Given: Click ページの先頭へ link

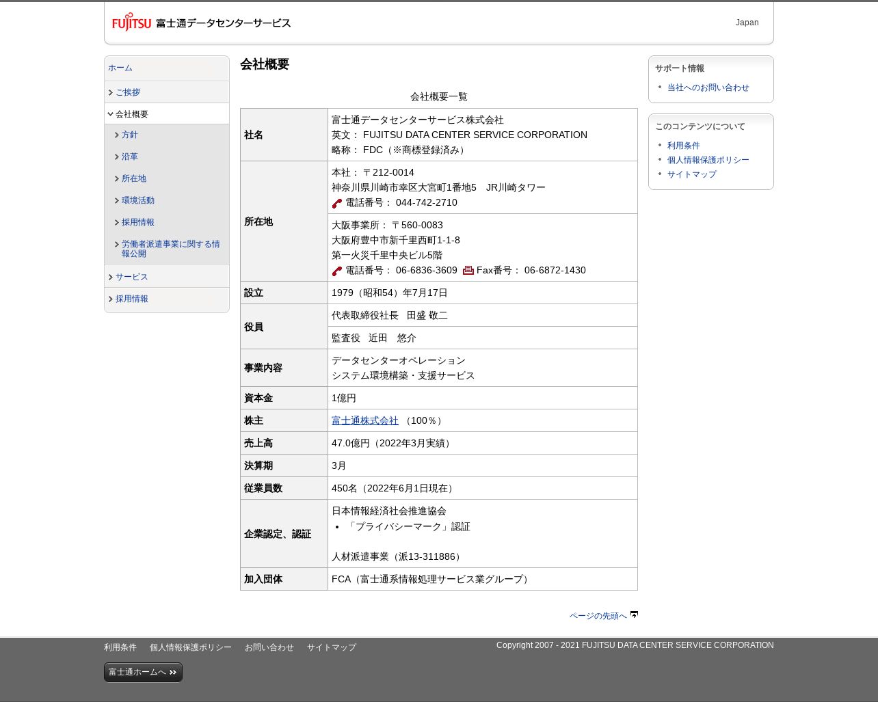Looking at the screenshot, I should (598, 616).
